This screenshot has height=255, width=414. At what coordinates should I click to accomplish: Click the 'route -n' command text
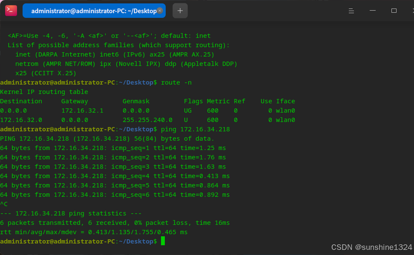pos(176,82)
